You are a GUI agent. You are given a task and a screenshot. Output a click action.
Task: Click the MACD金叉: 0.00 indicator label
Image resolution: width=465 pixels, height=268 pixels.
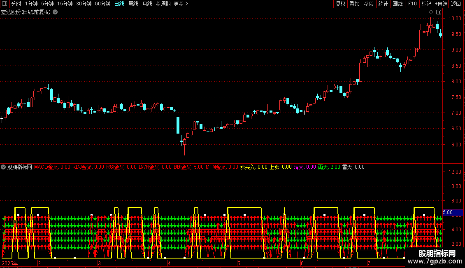click(52, 167)
